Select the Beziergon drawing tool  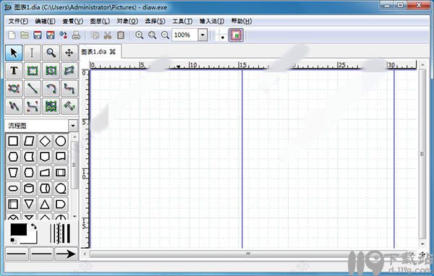pyautogui.click(x=14, y=88)
